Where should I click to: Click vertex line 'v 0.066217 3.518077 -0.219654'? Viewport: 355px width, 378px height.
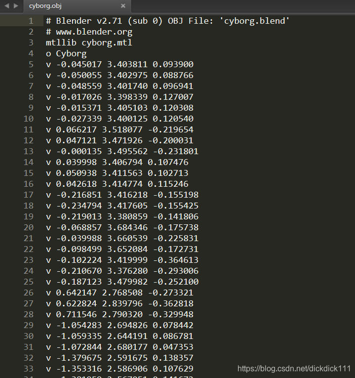(x=119, y=129)
